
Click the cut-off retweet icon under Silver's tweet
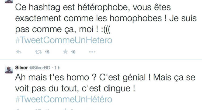pyautogui.click(x=38, y=109)
